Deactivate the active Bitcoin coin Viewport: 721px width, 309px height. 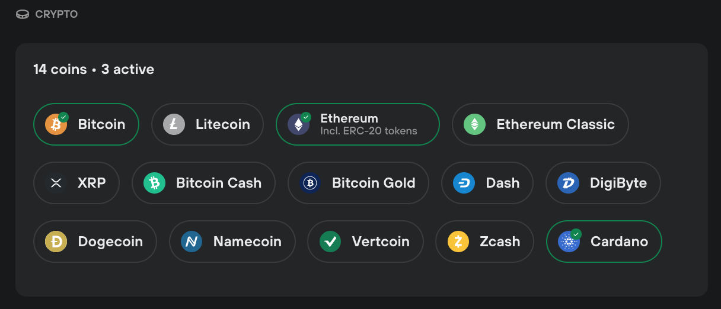(86, 124)
